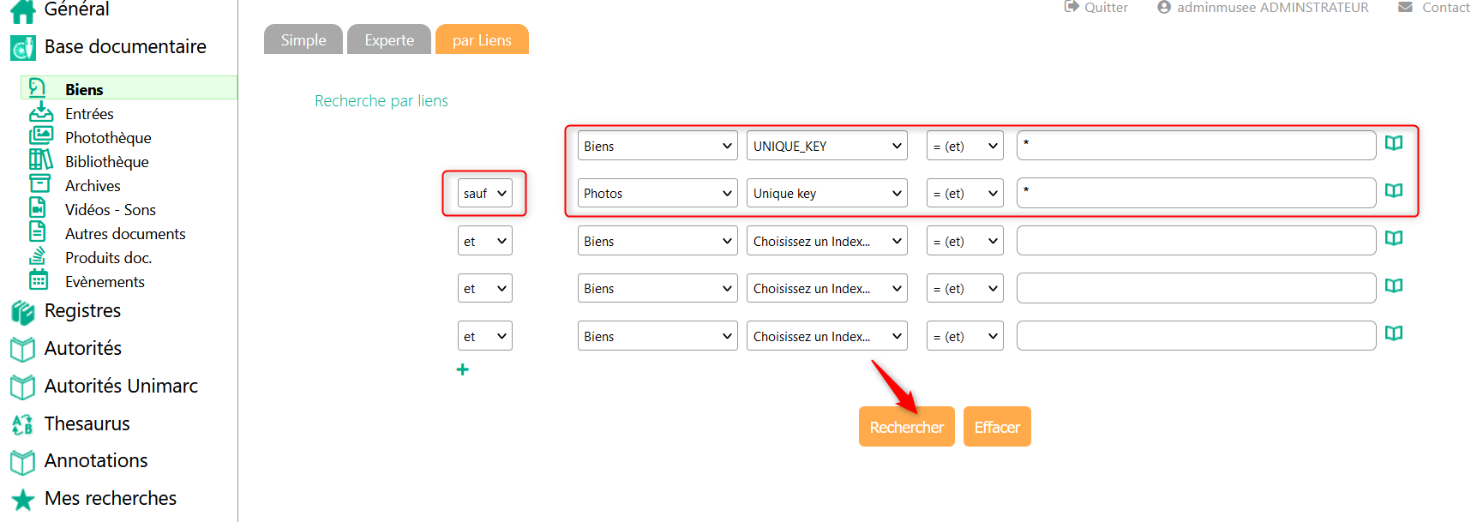Screen dimensions: 1471x522
Task: Click the Mes recherches star icon
Action: click(x=23, y=499)
